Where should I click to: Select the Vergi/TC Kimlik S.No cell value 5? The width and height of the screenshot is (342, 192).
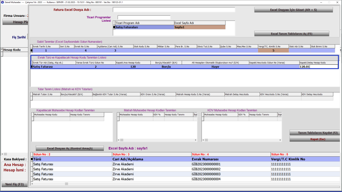coord(273,51)
